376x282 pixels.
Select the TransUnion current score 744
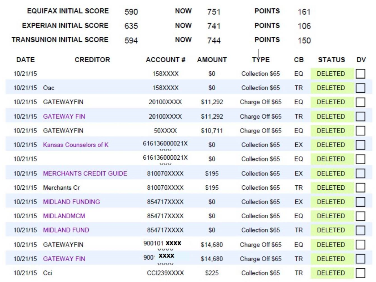pos(214,40)
